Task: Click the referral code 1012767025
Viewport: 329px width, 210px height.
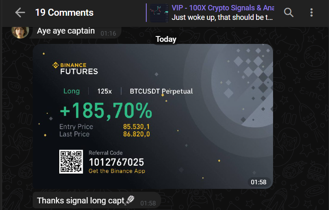Action: 116,162
